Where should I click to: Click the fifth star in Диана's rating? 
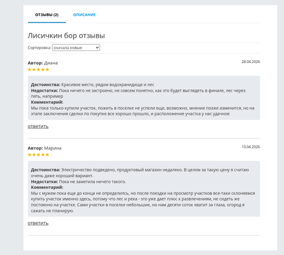47,69
